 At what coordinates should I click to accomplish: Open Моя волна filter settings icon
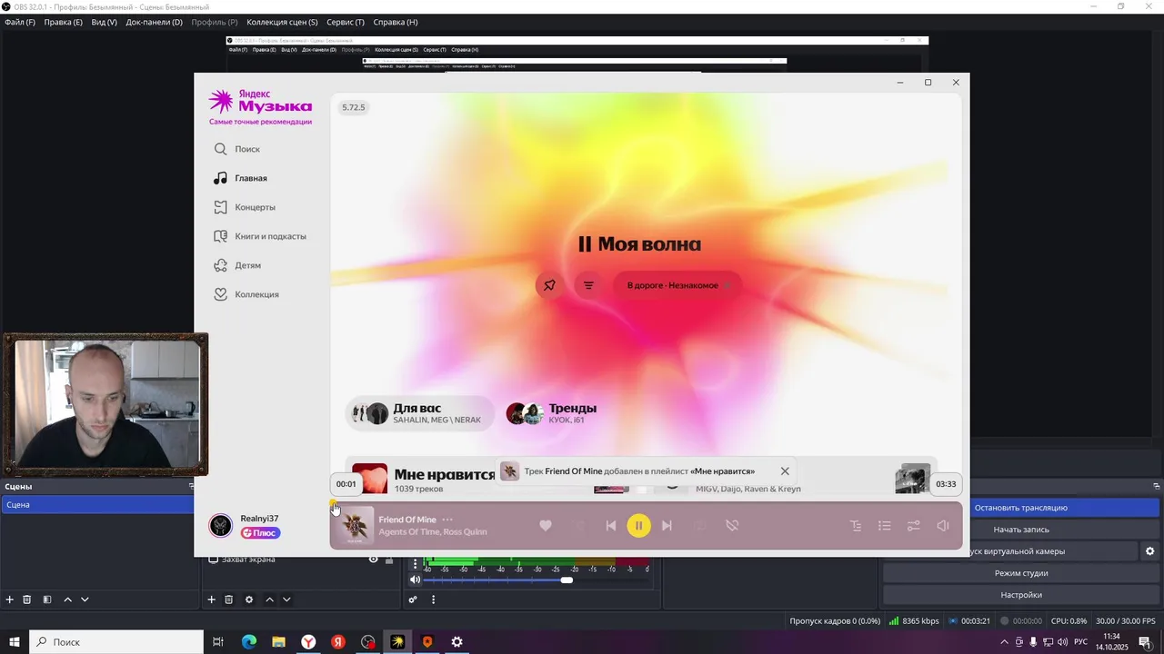pyautogui.click(x=588, y=285)
